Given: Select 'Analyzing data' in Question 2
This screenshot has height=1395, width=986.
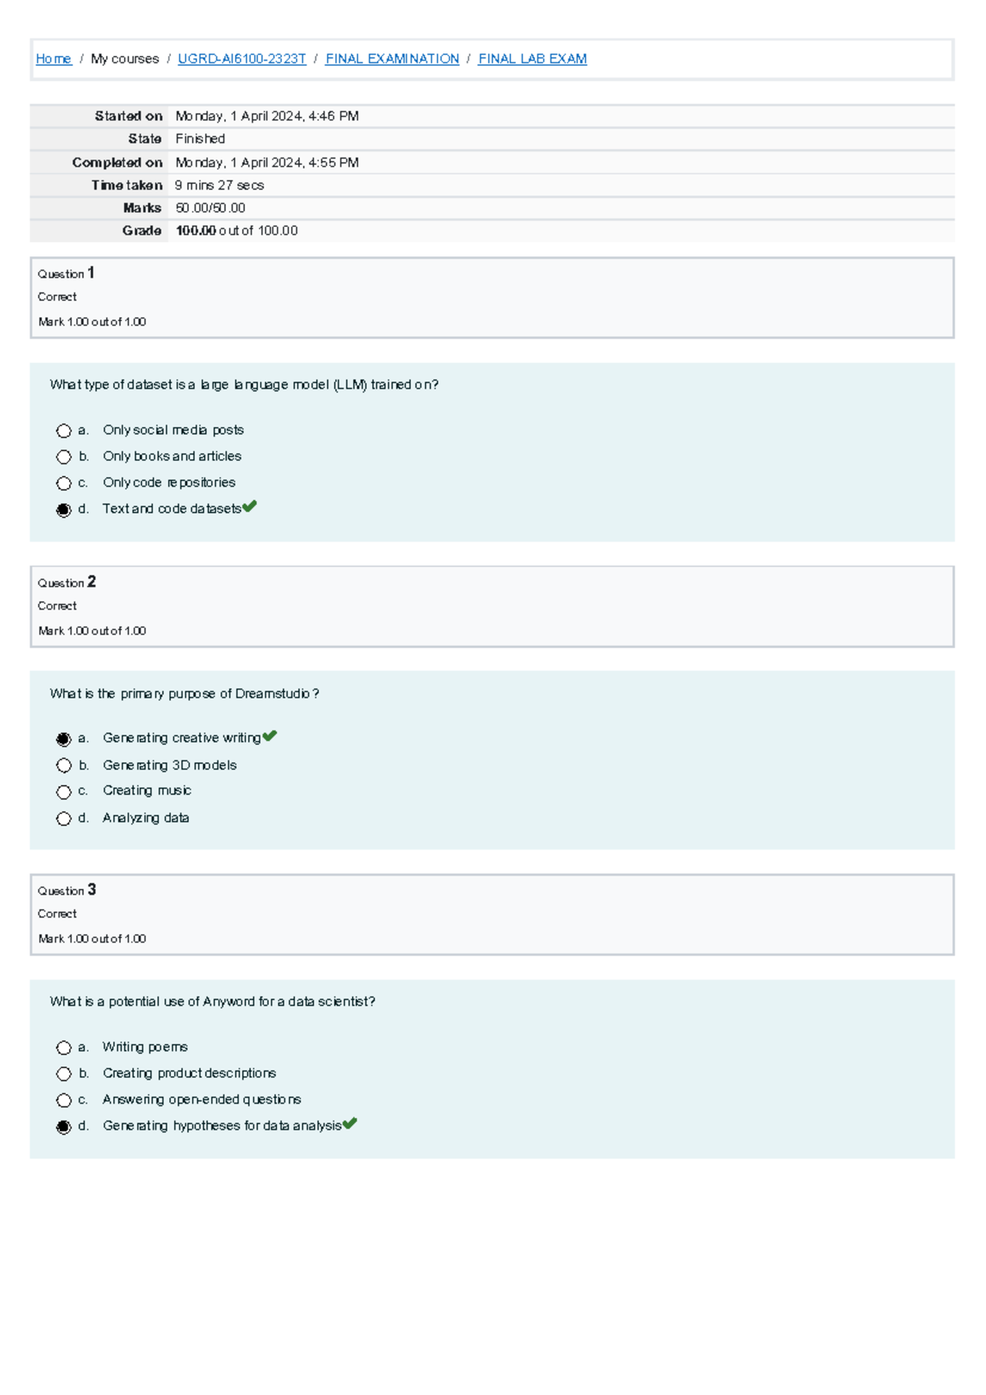Looking at the screenshot, I should (x=64, y=817).
